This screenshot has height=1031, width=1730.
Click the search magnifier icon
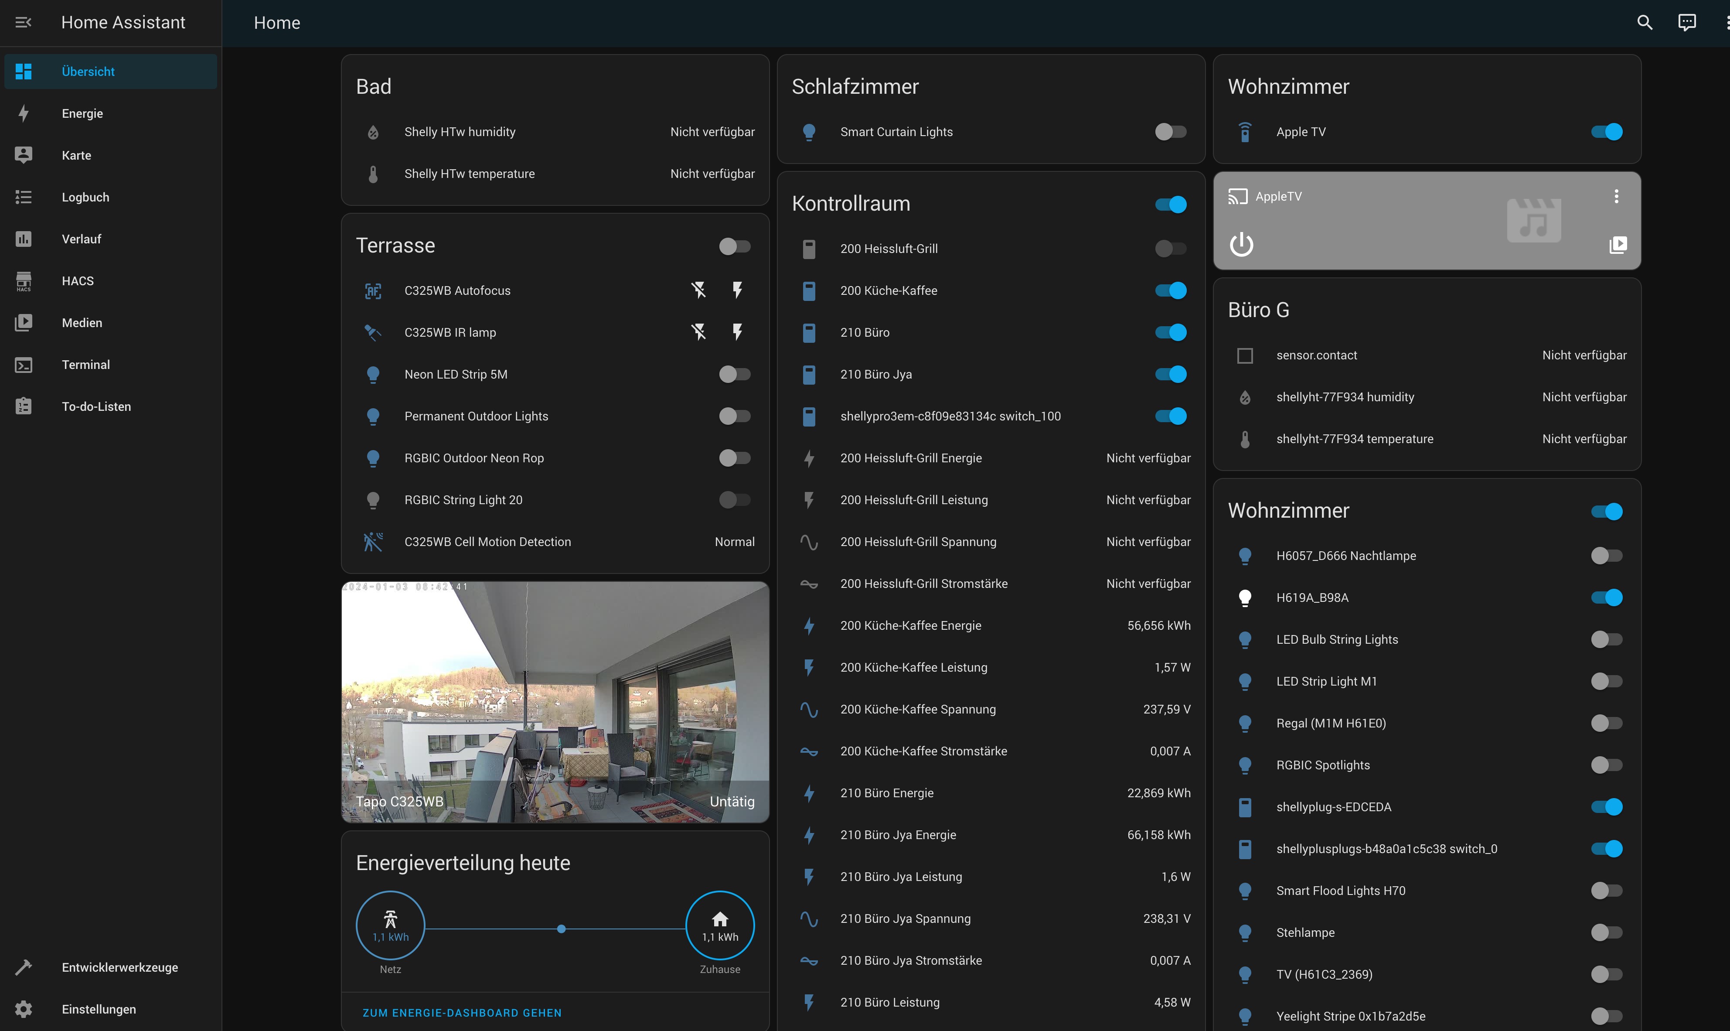tap(1644, 22)
